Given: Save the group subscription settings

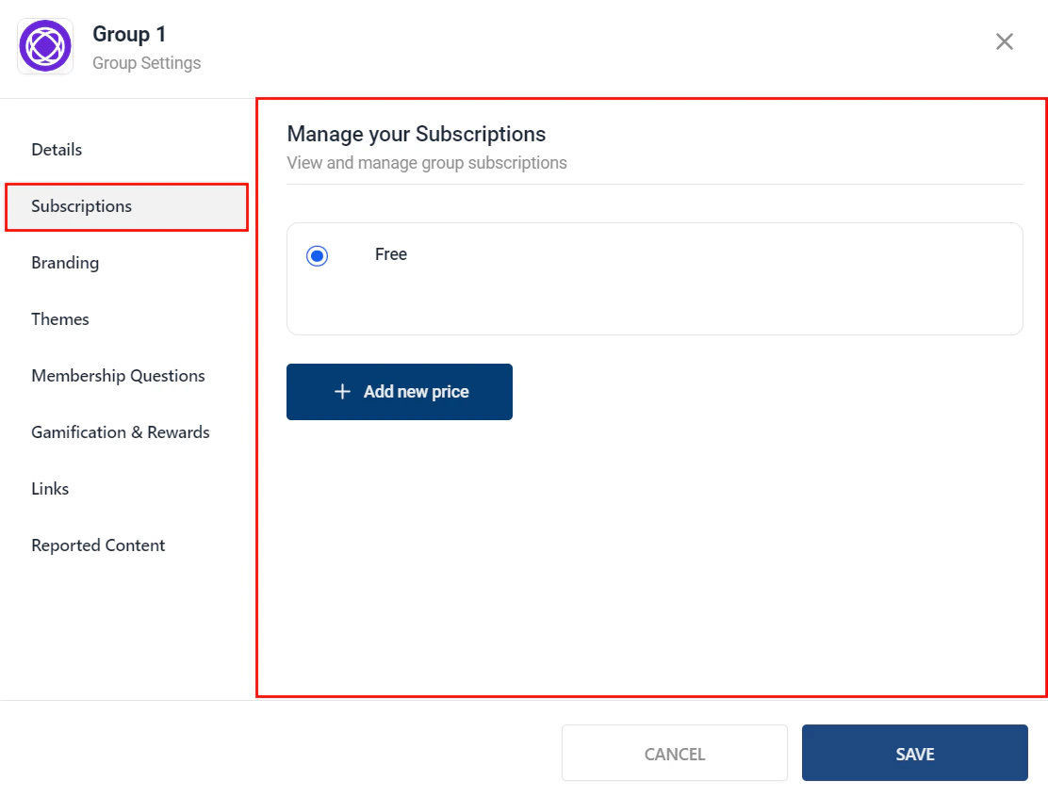Looking at the screenshot, I should (914, 753).
